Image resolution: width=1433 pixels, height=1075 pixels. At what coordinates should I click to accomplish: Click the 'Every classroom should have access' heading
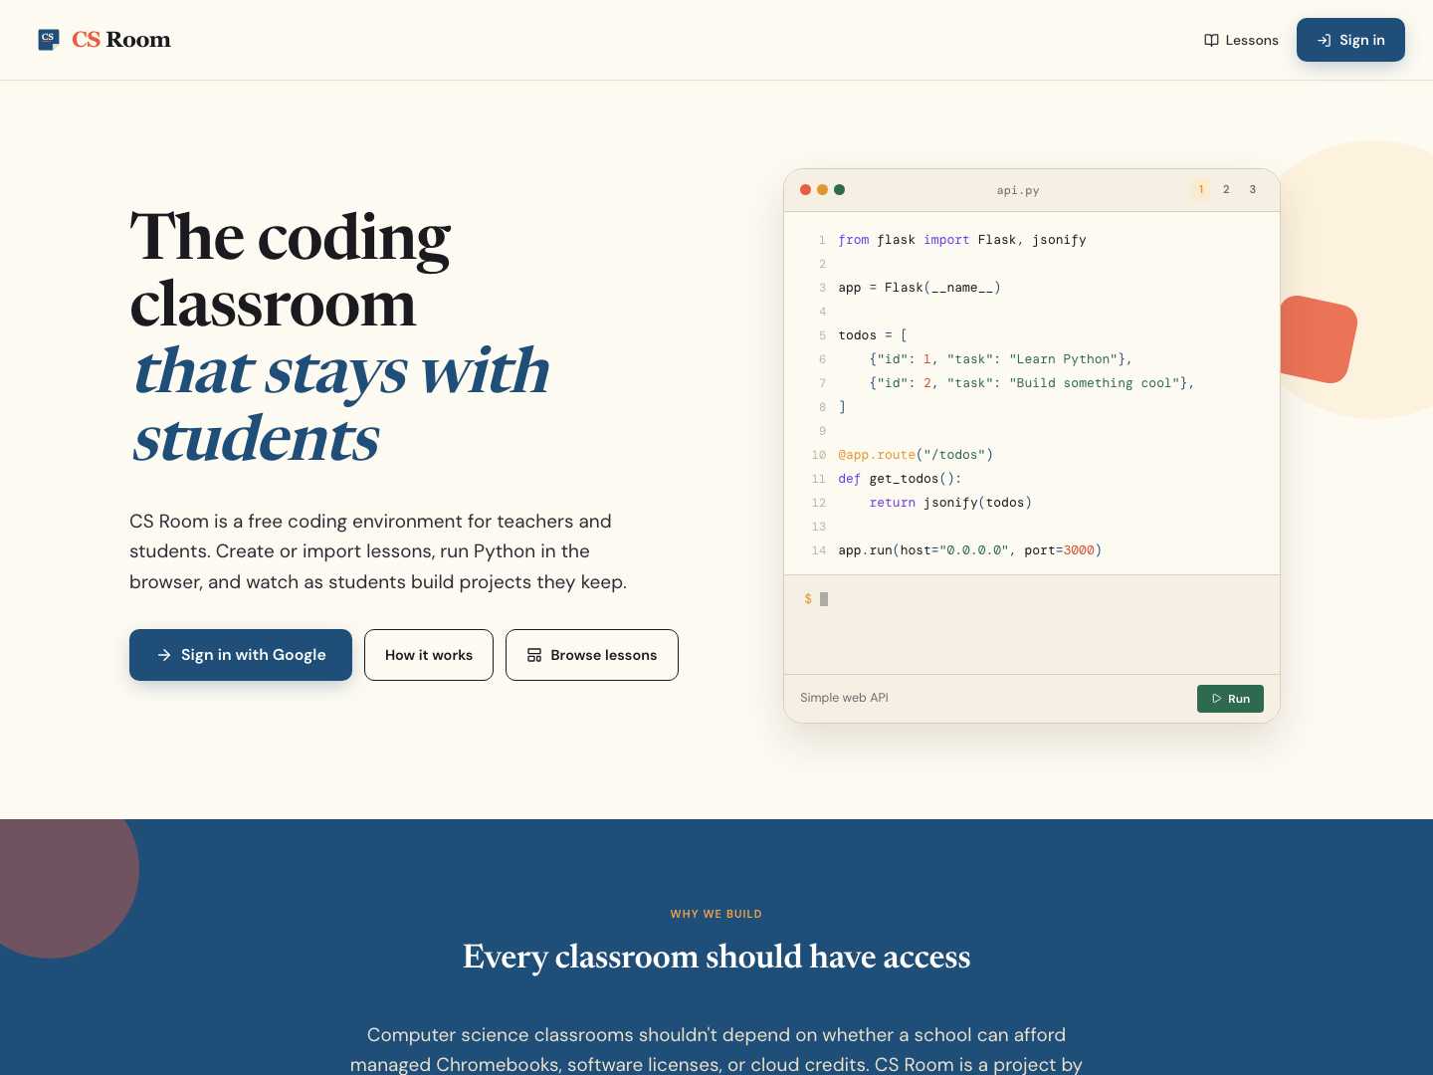pyautogui.click(x=716, y=957)
